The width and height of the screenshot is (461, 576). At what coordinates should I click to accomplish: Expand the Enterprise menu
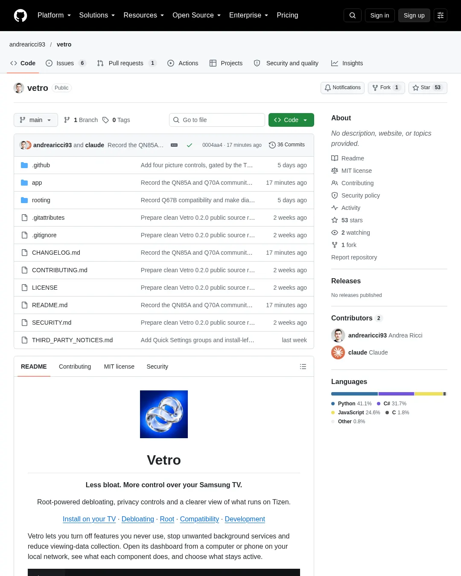pyautogui.click(x=249, y=15)
